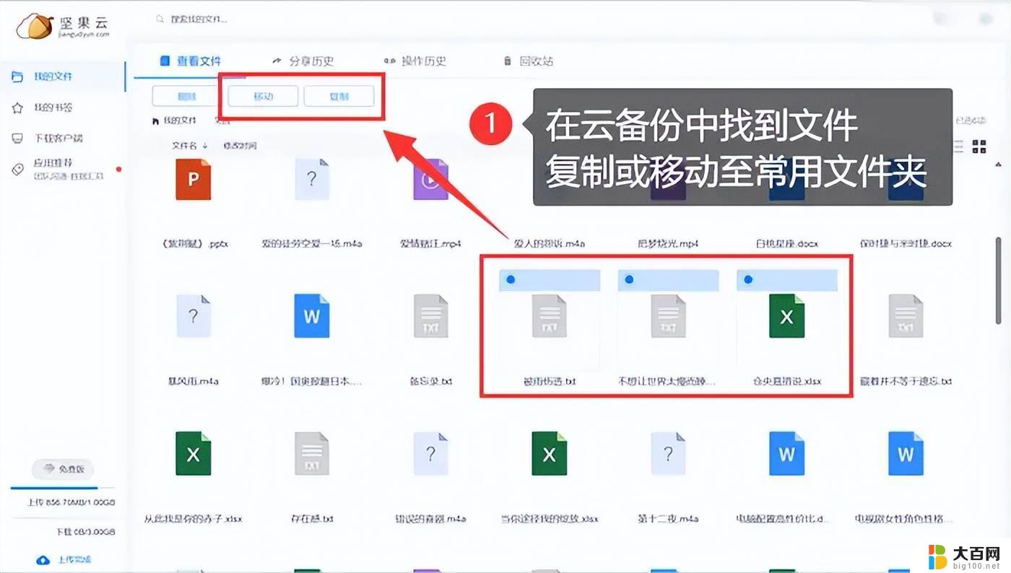Screen dimensions: 1011x573
Task: Switch to the 回收站 tab
Action: coord(528,61)
